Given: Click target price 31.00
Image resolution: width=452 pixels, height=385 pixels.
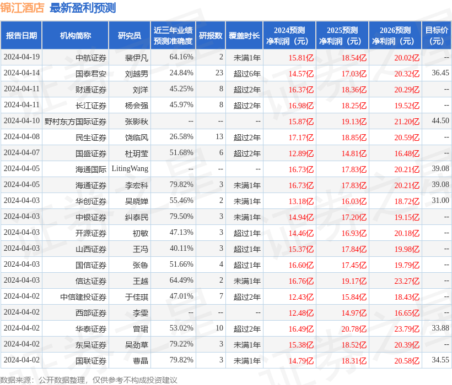Looking at the screenshot, I should (440, 200).
